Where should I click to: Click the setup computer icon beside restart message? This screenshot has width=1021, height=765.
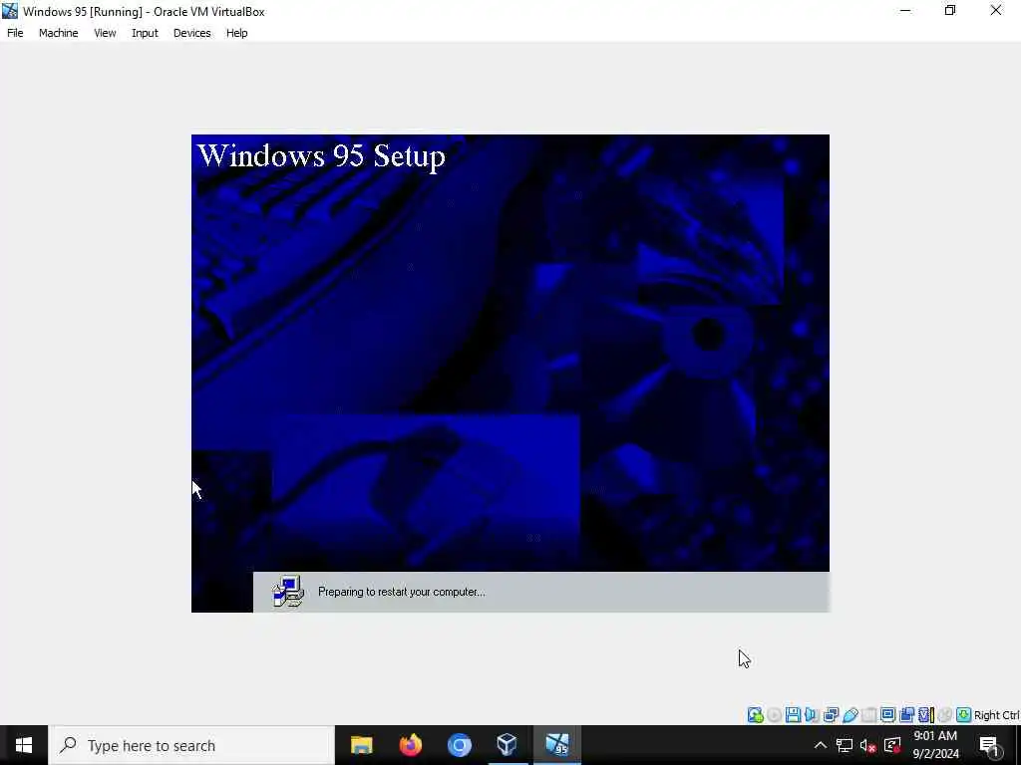288,592
